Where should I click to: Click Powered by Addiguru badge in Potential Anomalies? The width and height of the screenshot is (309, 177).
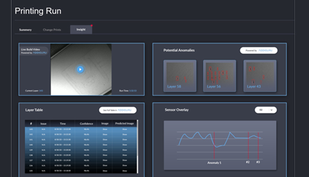259,50
